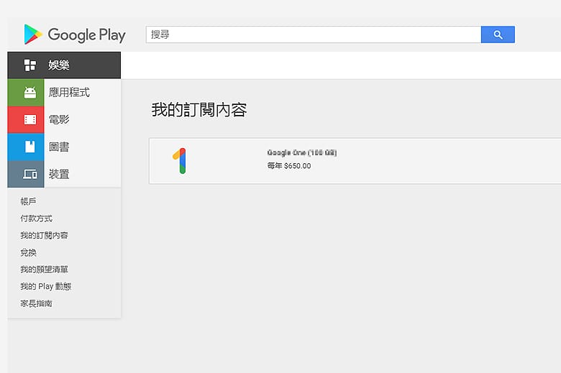
Task: Open the 付款方式 link
Action: point(36,218)
